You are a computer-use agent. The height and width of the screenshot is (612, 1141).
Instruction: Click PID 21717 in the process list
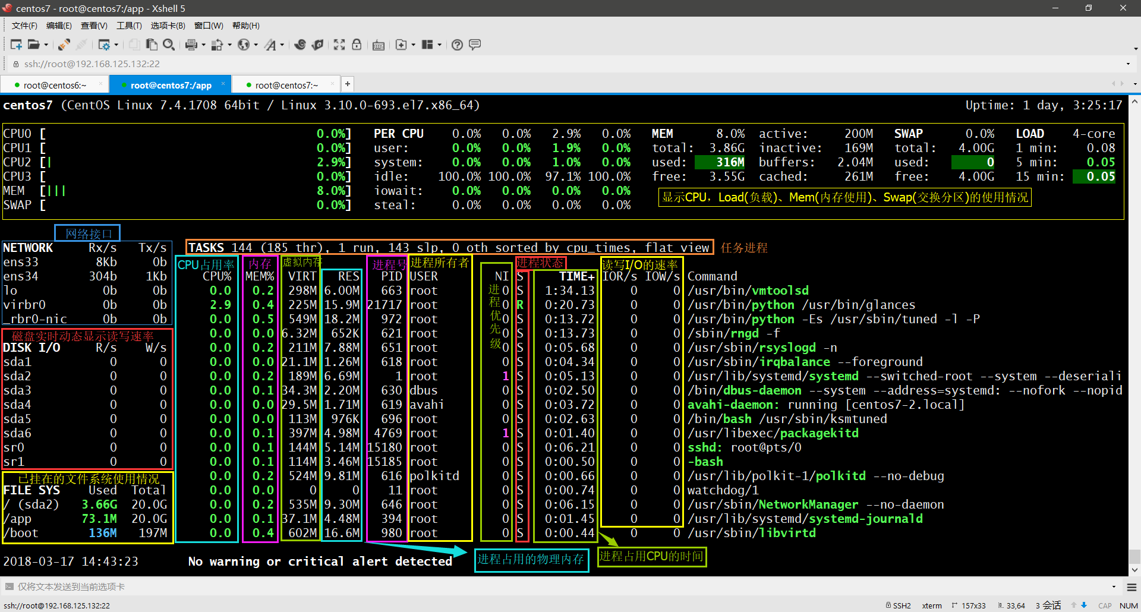pos(384,305)
